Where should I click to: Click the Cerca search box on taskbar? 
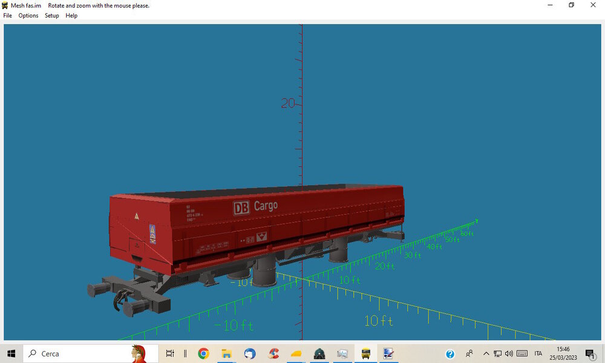point(90,353)
